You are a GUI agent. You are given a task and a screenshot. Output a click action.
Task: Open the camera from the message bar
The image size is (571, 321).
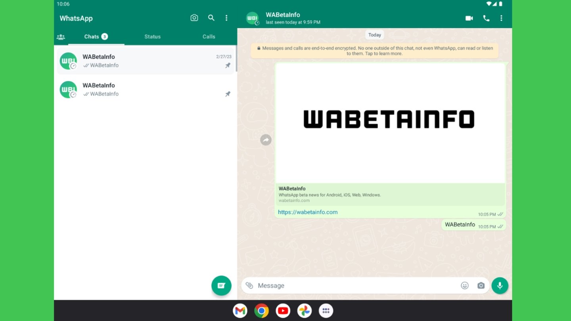[x=481, y=285]
